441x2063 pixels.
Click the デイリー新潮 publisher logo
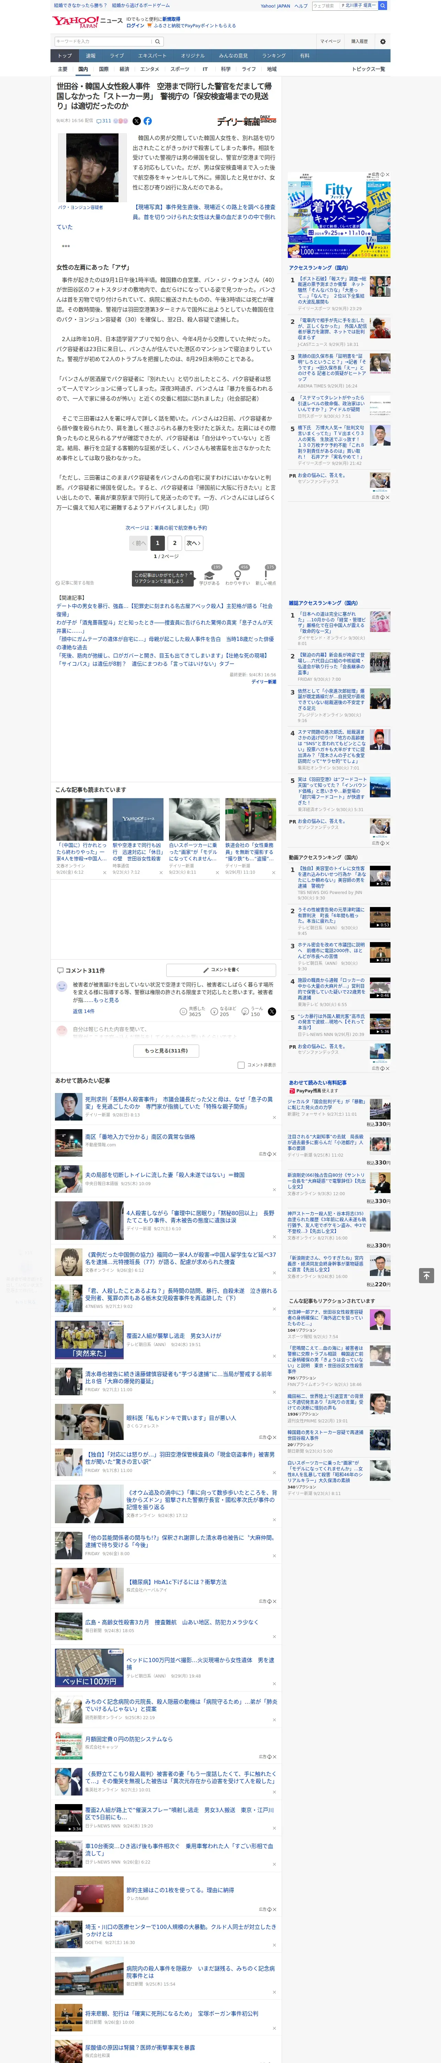coord(247,121)
